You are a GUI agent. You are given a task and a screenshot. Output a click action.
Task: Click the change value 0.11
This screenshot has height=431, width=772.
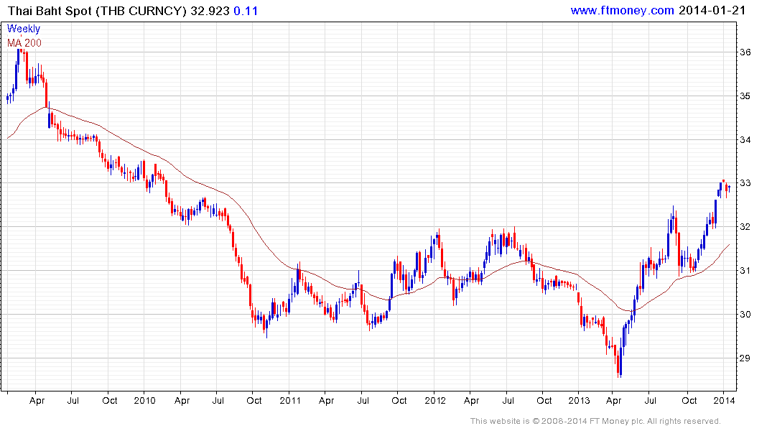click(x=246, y=11)
